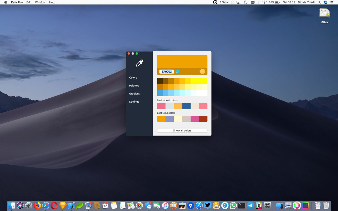The width and height of the screenshot is (338, 211).
Task: Open Finder from the Dock
Action: [12, 205]
